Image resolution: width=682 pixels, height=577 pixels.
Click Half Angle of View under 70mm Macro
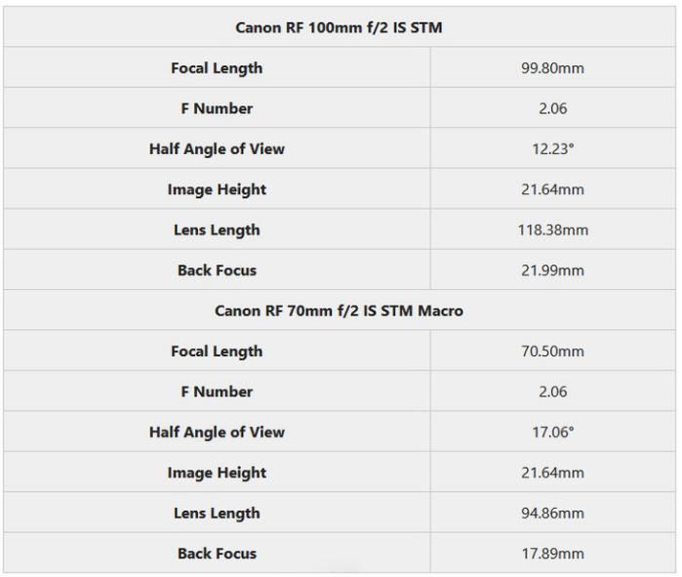tap(217, 433)
